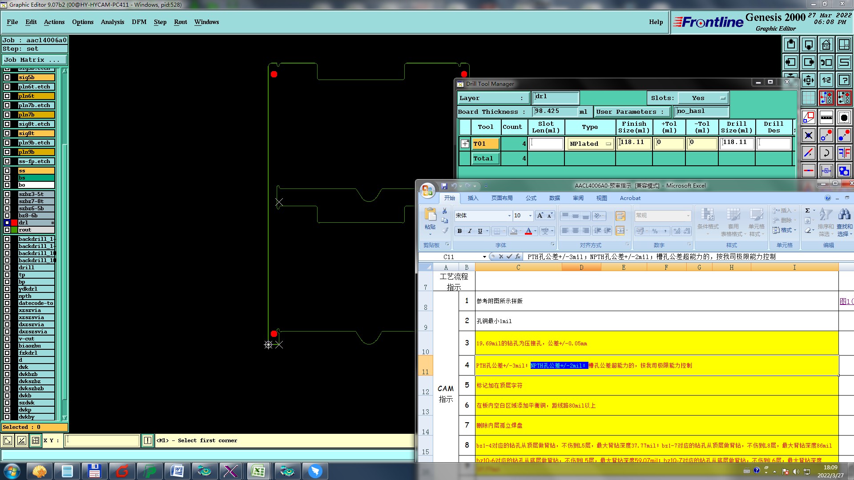Image resolution: width=854 pixels, height=480 pixels.
Task: Toggle checkbox for rout layer
Action: pos(7,230)
